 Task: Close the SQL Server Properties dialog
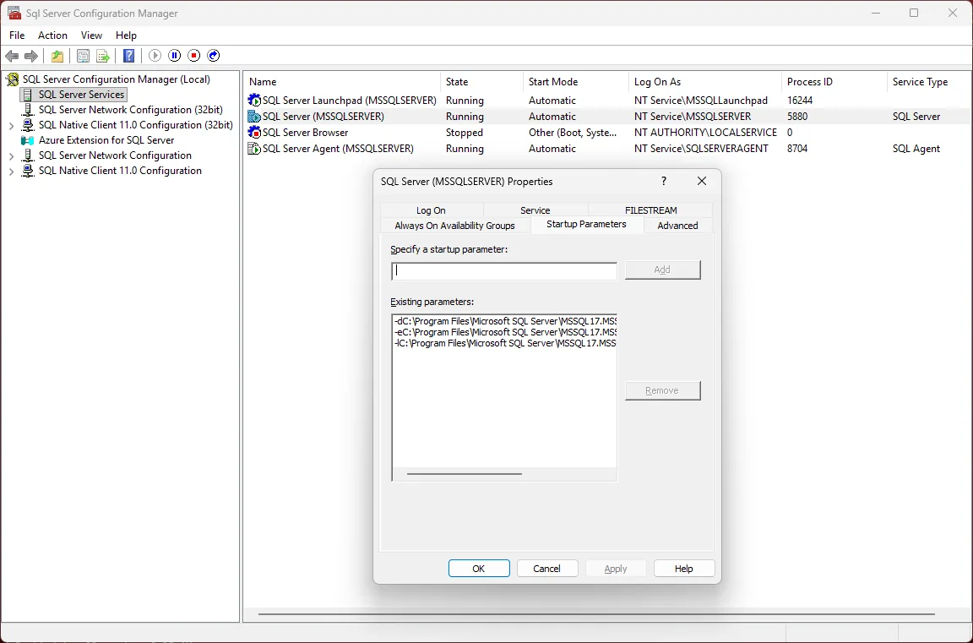(x=702, y=181)
